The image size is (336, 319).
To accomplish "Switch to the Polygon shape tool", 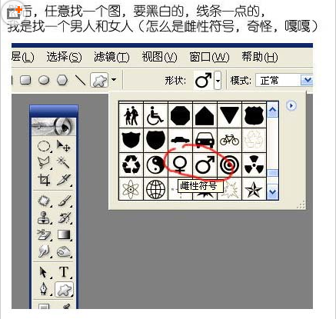I will [62, 80].
